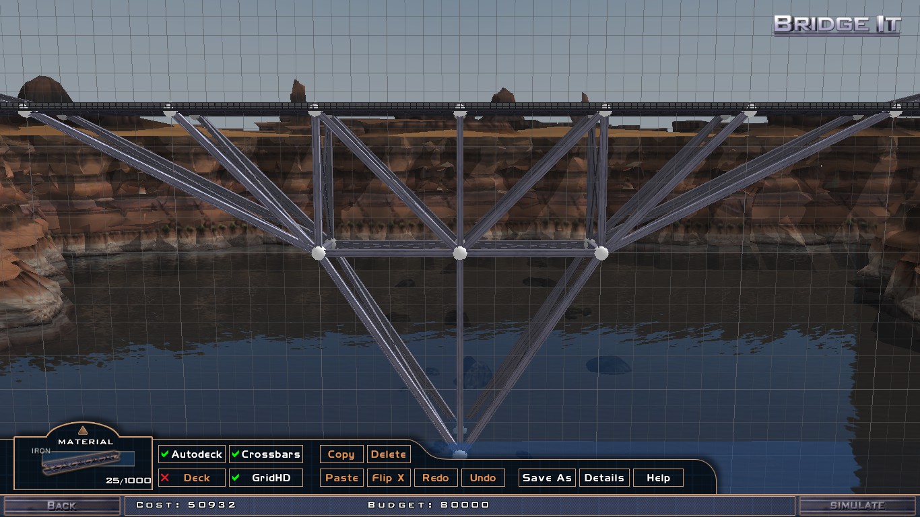Click the Material panel heading
Screen dimensions: 920x517
(86, 442)
